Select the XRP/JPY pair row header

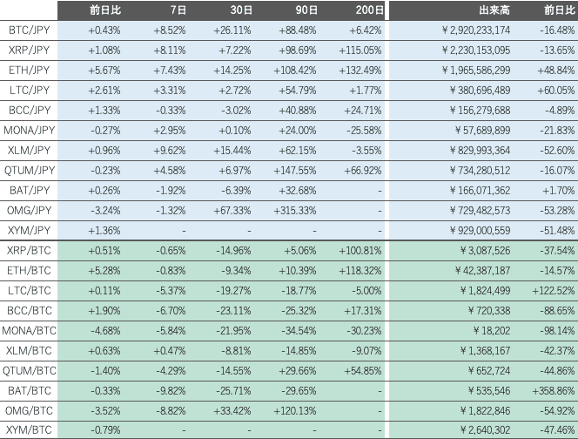coord(29,50)
